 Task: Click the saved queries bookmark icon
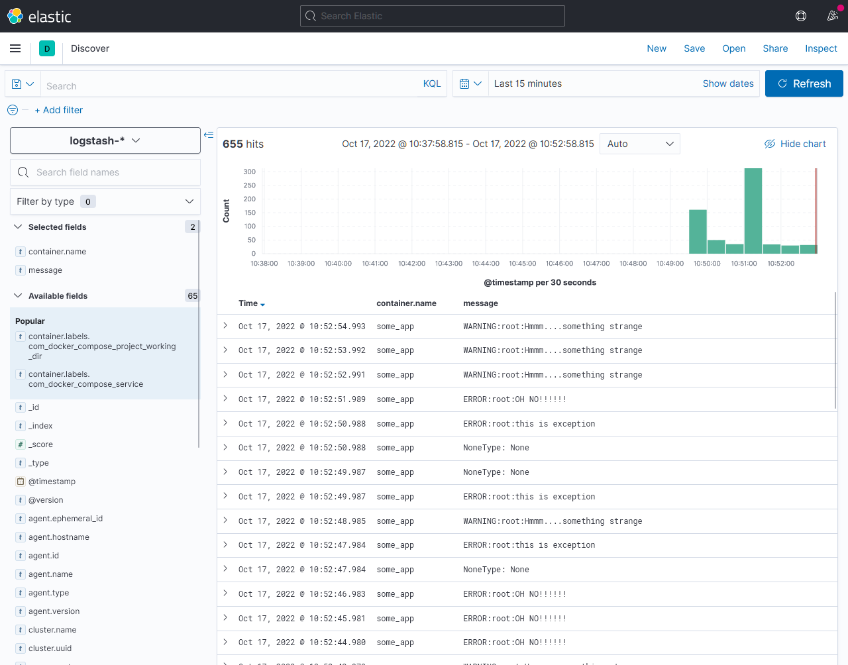[18, 83]
